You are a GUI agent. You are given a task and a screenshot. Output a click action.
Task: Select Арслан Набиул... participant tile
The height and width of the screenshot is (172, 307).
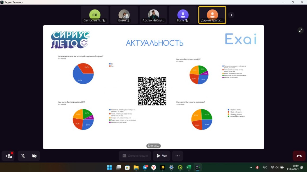(153, 15)
